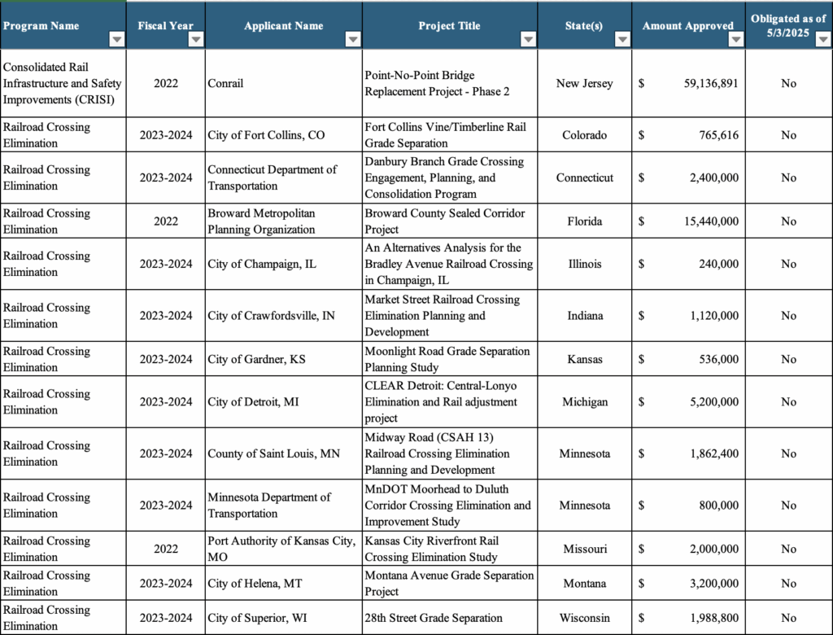Select the Broward County Sealed Corridor Project cell
The height and width of the screenshot is (635, 833).
[x=449, y=221]
